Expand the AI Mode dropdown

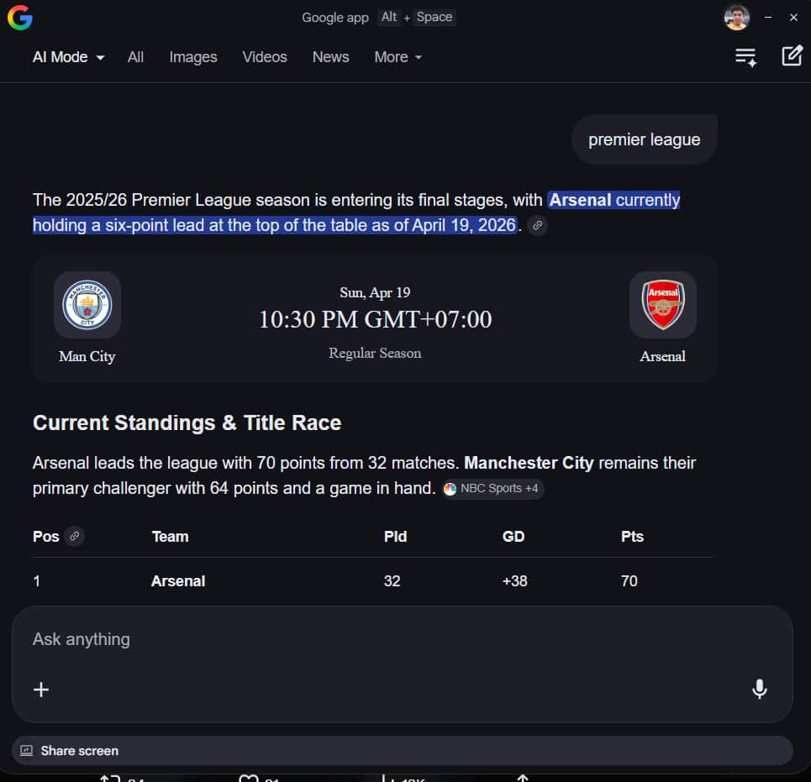69,57
